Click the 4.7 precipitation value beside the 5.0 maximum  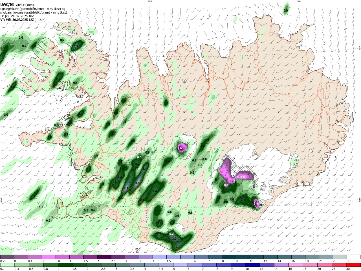126,188
